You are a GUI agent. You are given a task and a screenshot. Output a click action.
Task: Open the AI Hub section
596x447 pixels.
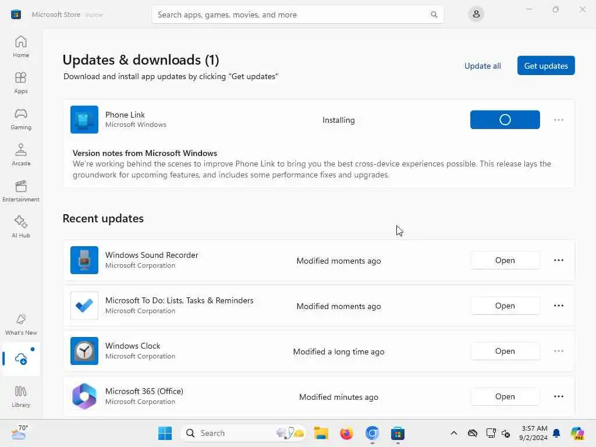coord(21,228)
